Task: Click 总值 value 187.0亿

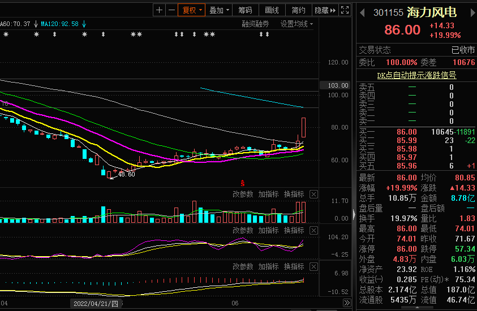Action: 461,290
